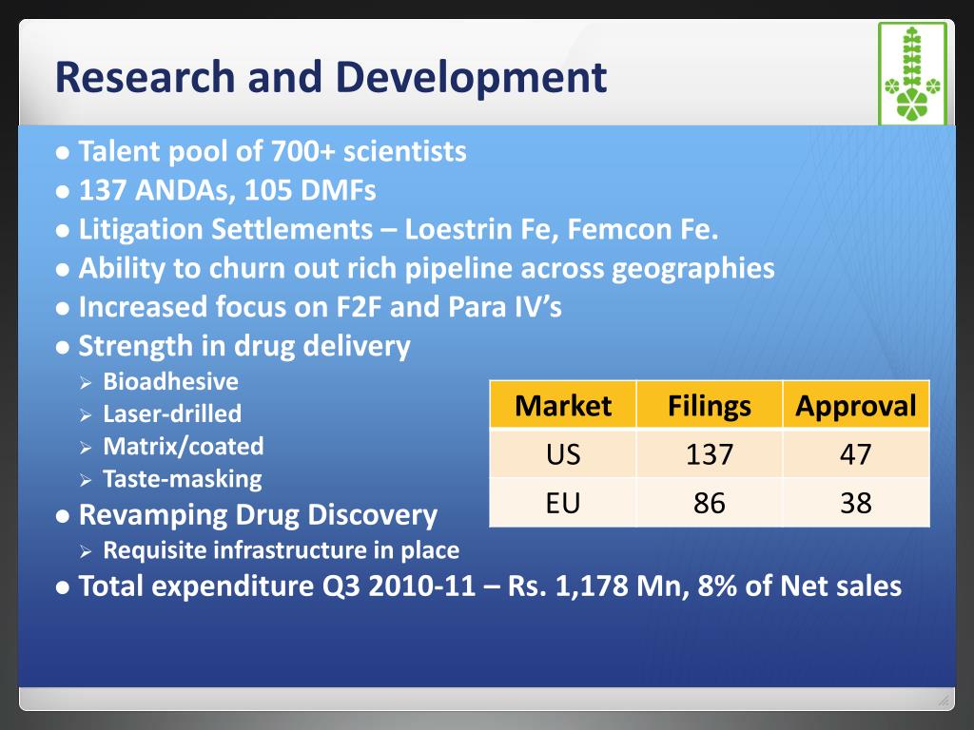The image size is (974, 730).
Task: Click the 'Matrix/coated' sub-bullet
Action: click(x=172, y=447)
